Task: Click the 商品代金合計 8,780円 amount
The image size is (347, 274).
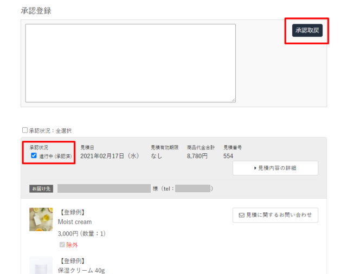Action: (x=197, y=156)
